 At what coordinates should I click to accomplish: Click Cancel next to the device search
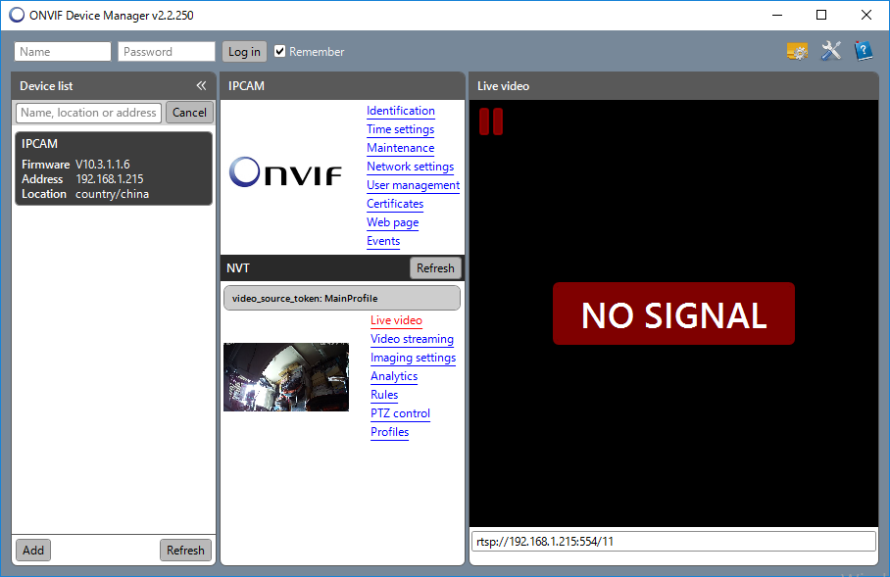tap(189, 113)
